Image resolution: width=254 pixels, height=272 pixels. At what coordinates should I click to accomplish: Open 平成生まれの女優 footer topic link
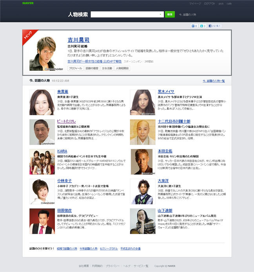click(131, 248)
